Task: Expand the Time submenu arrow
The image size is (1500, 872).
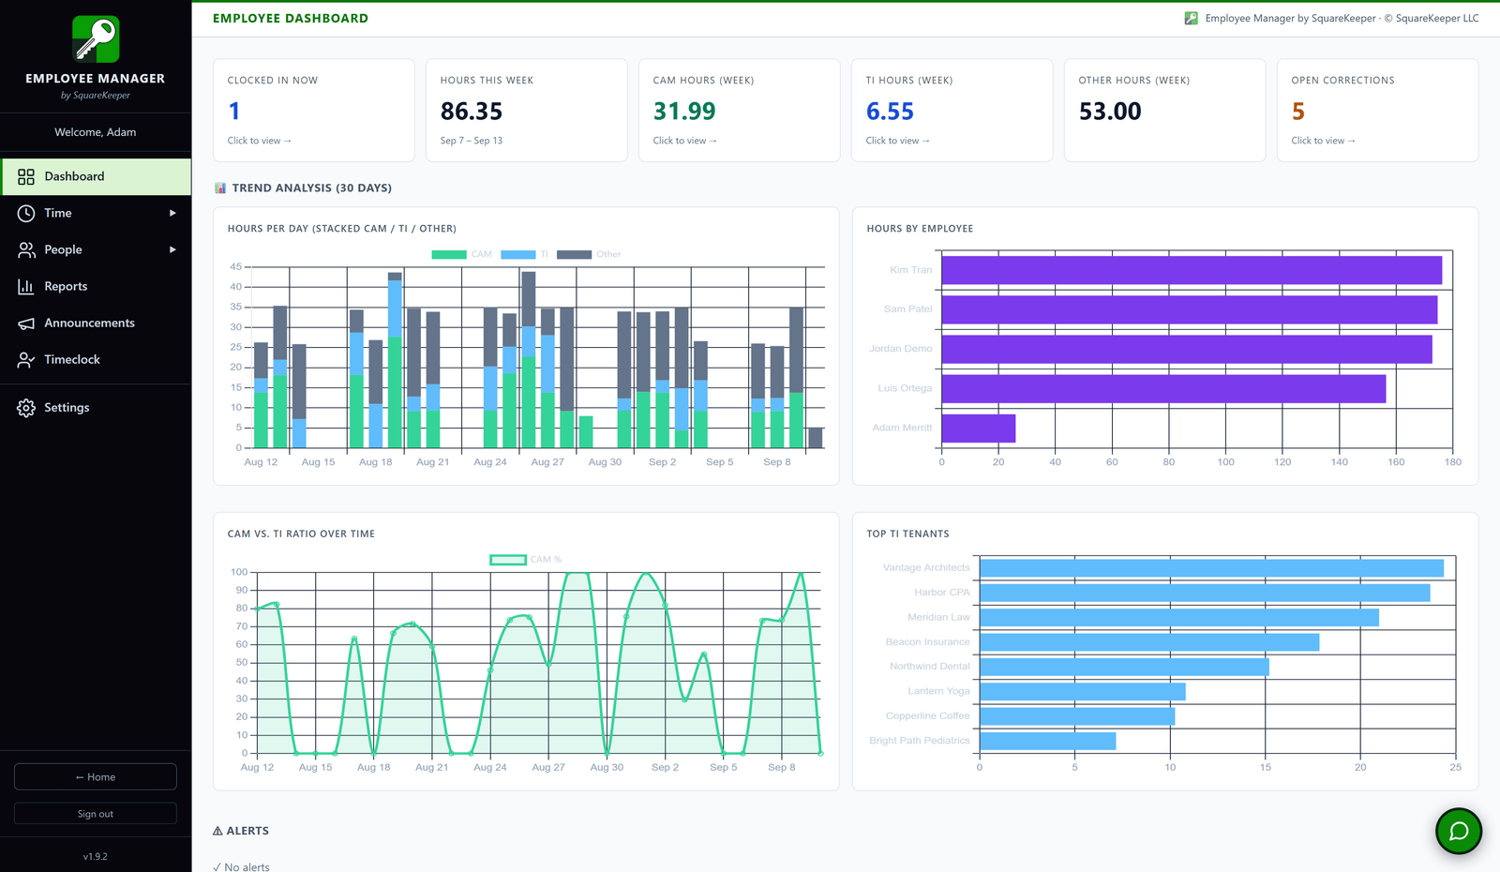Action: pyautogui.click(x=172, y=213)
